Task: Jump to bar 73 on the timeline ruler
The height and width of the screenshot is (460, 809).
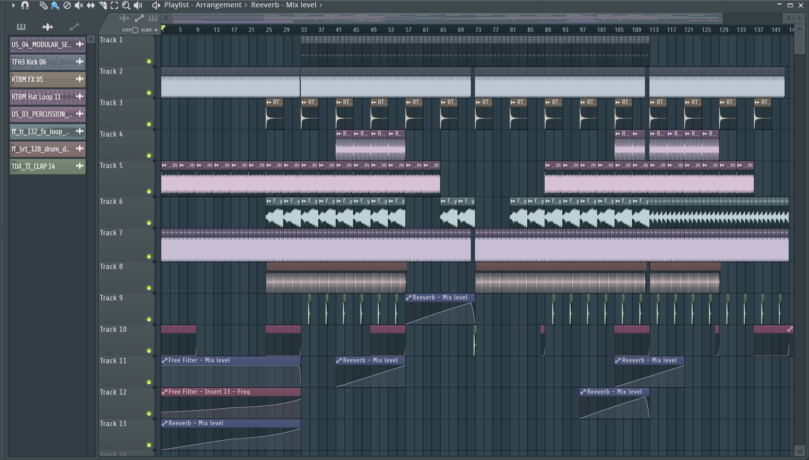Action: click(478, 30)
